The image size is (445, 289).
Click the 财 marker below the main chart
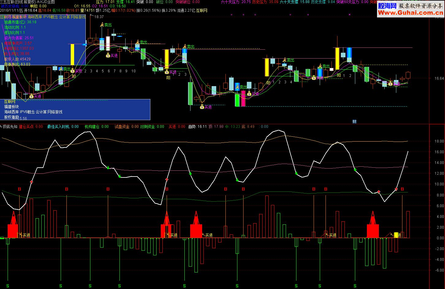(x=354, y=122)
